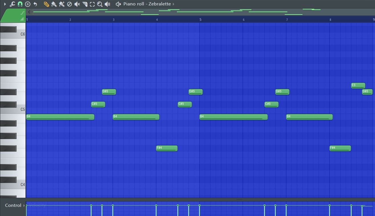Select the Delete tool

(69, 4)
